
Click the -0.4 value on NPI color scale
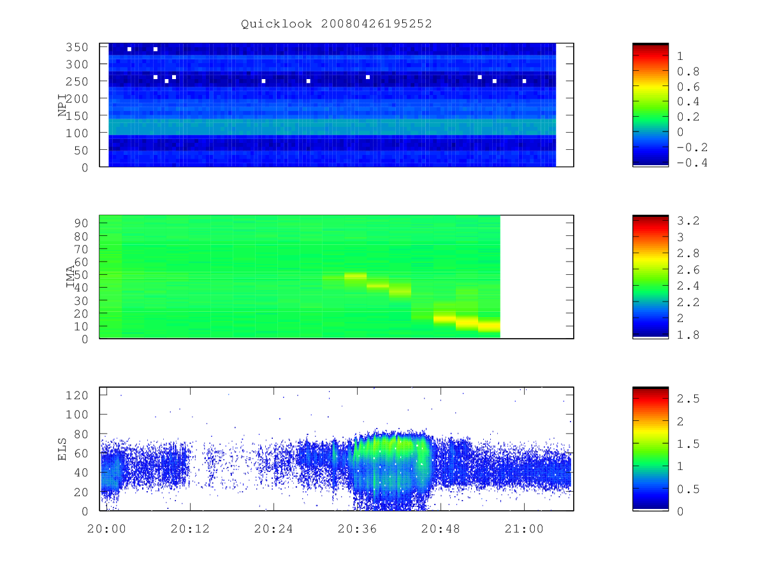point(692,163)
